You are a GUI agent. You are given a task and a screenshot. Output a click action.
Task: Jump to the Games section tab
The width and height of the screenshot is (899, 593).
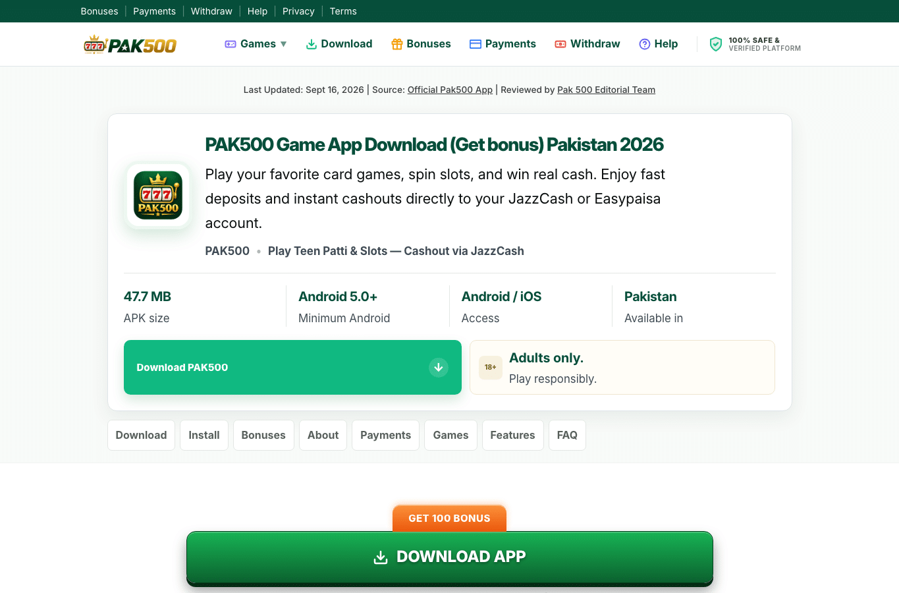(450, 435)
